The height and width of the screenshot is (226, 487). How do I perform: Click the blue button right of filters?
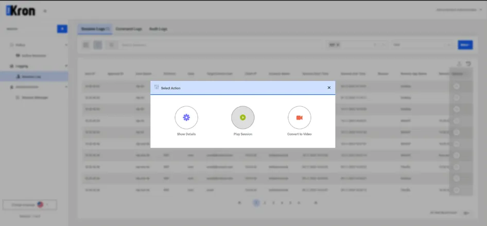[465, 45]
